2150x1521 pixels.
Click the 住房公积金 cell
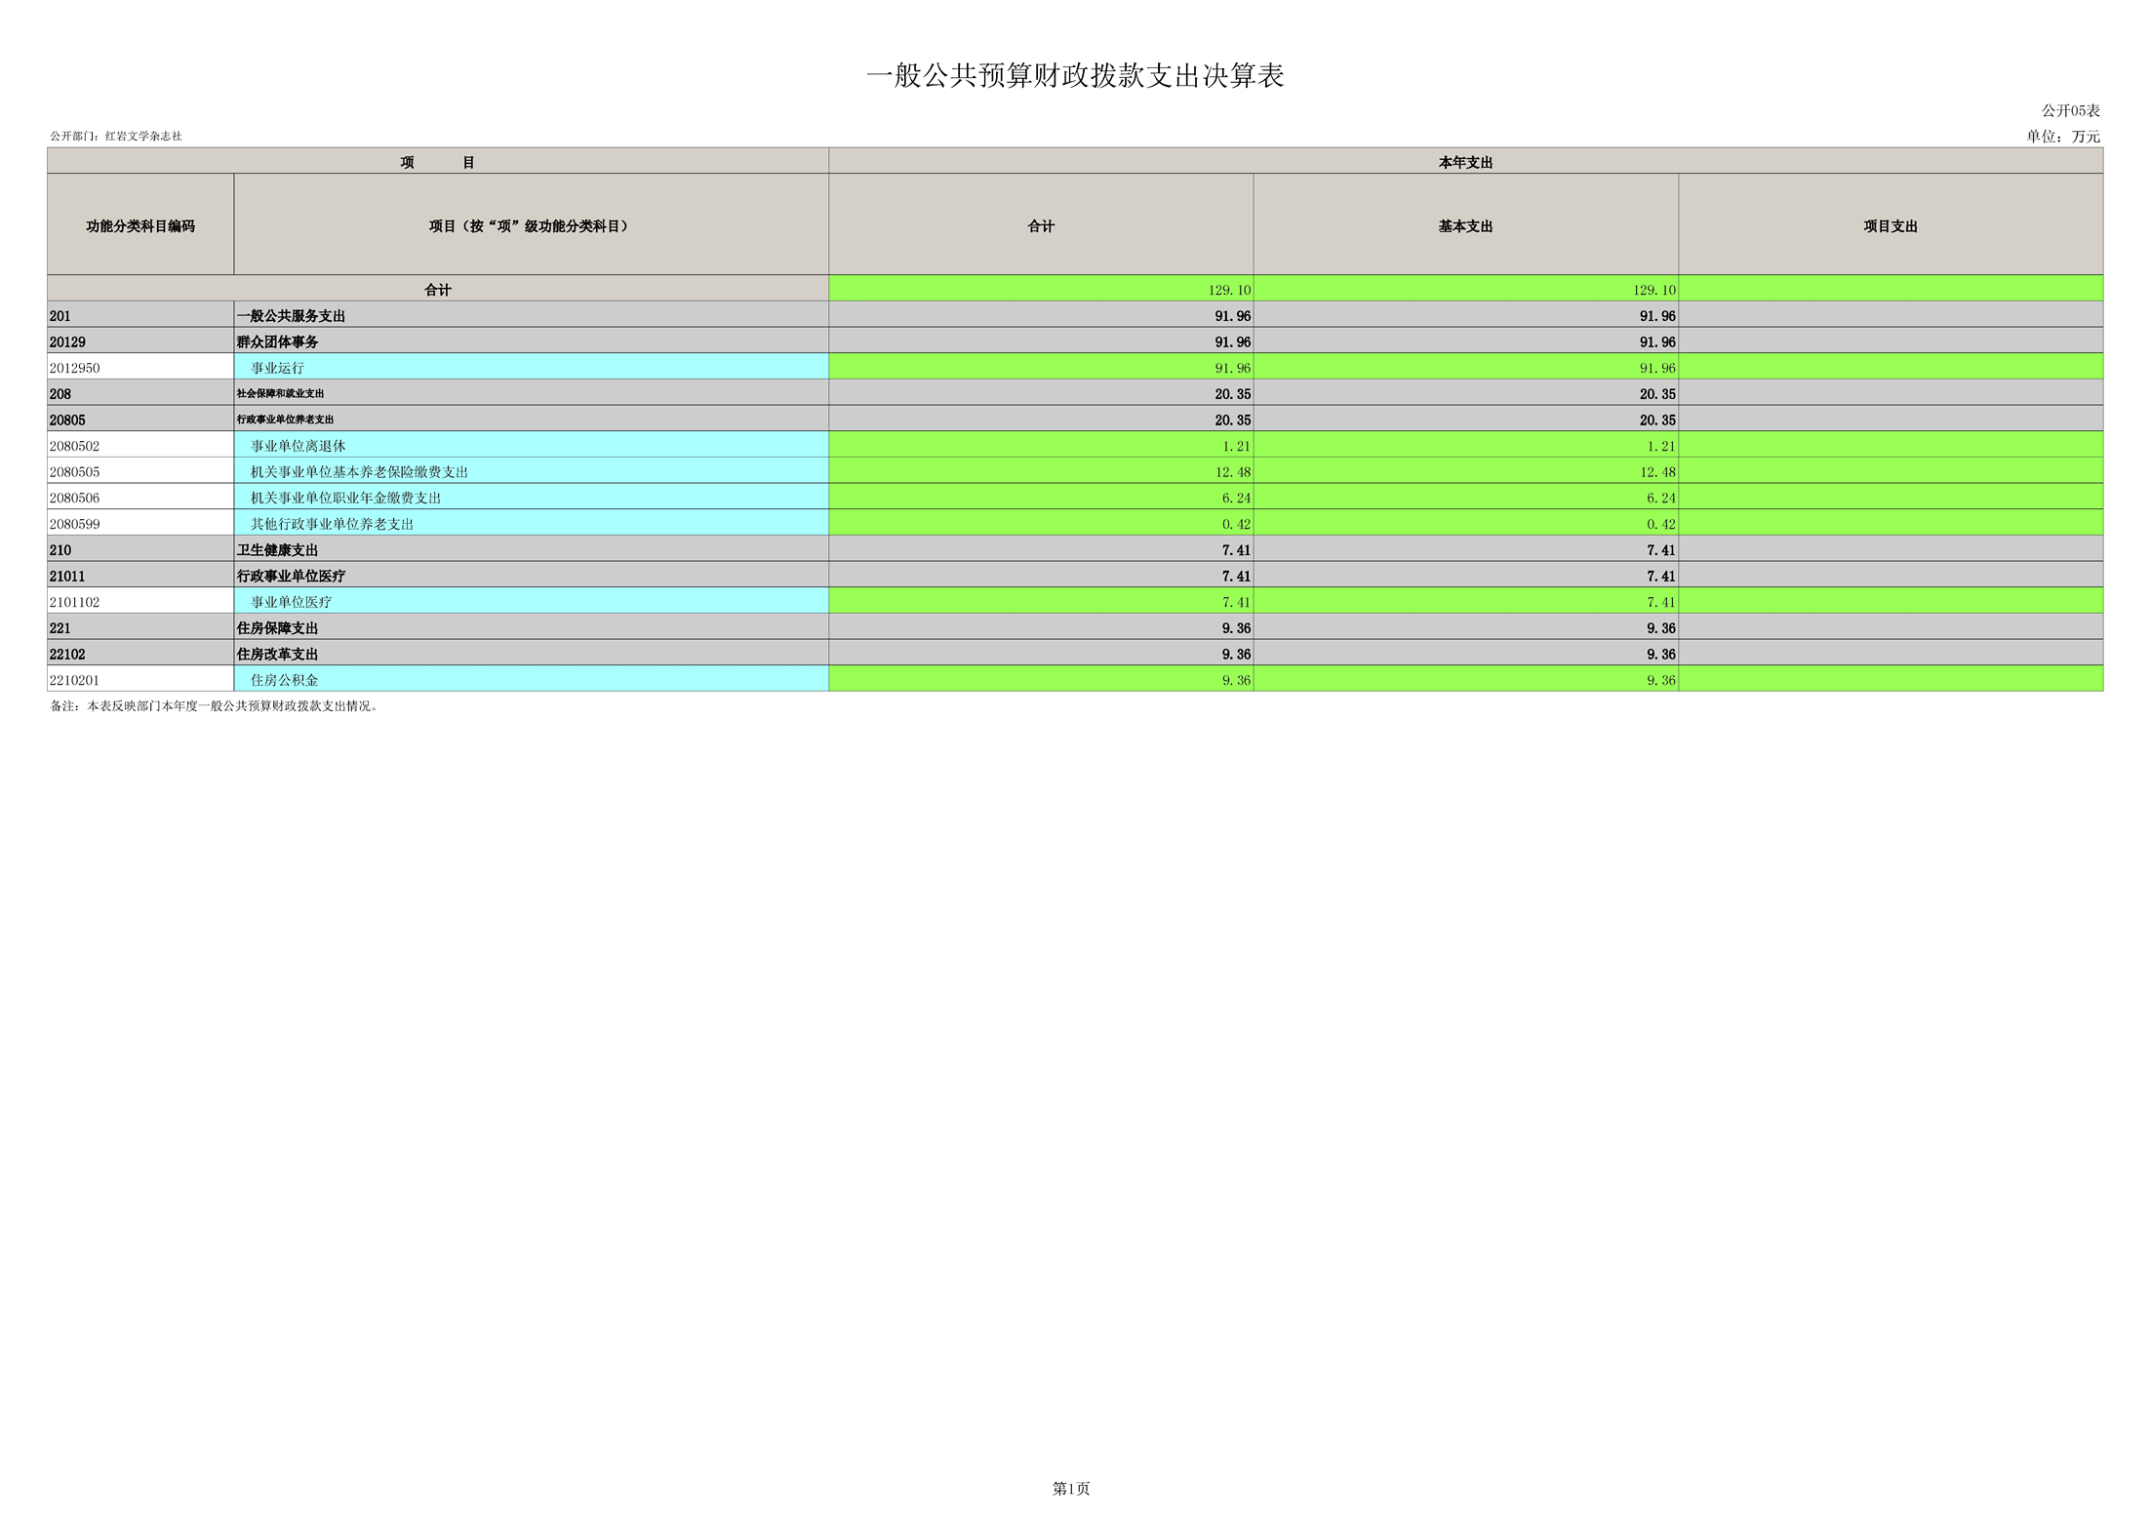pos(284,680)
